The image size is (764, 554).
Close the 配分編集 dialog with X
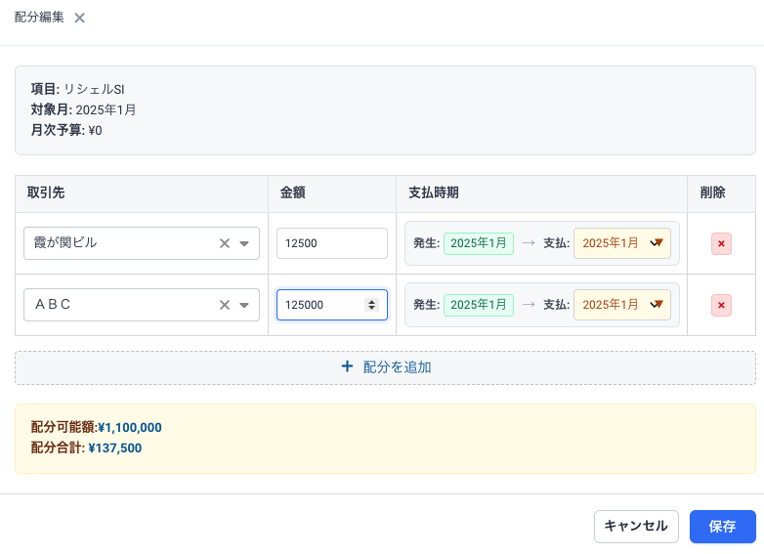coord(79,18)
